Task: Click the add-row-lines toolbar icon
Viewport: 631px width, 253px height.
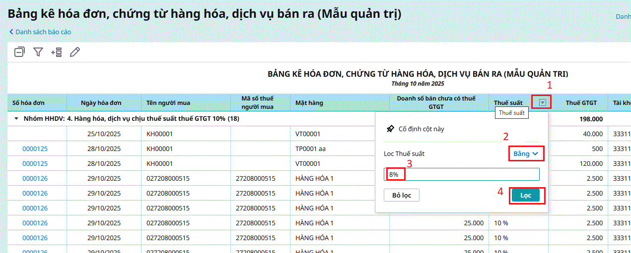Action: [x=56, y=51]
